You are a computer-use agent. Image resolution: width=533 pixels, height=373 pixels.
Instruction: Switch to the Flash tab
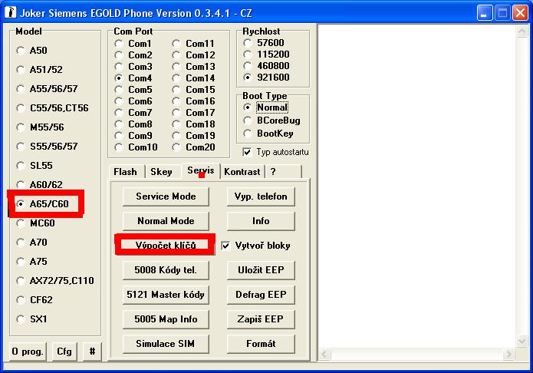pyautogui.click(x=125, y=172)
